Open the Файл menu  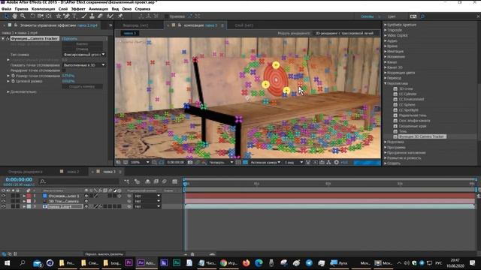pos(6,9)
